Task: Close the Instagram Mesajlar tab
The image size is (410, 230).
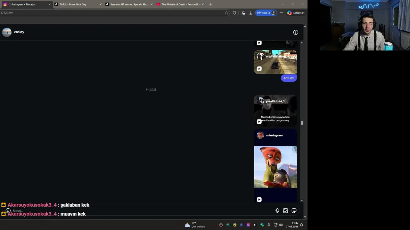Action: pos(49,4)
